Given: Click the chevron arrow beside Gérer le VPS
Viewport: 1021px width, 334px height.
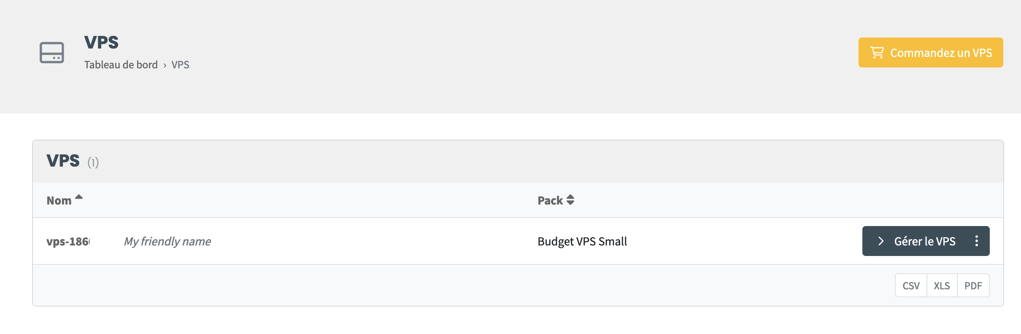Looking at the screenshot, I should [881, 241].
